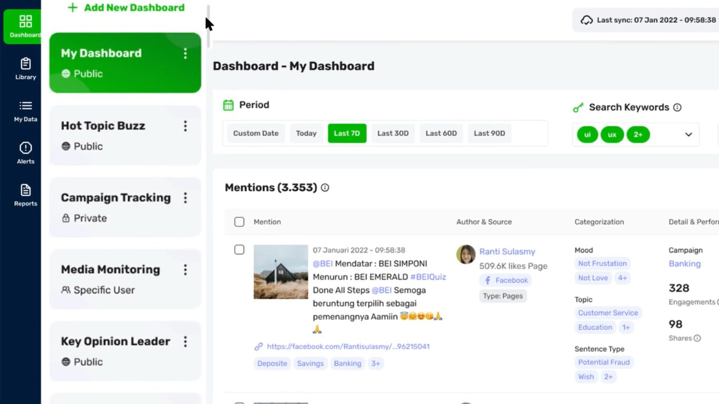Click the Shares info icon
The height and width of the screenshot is (404, 719).
pos(697,338)
